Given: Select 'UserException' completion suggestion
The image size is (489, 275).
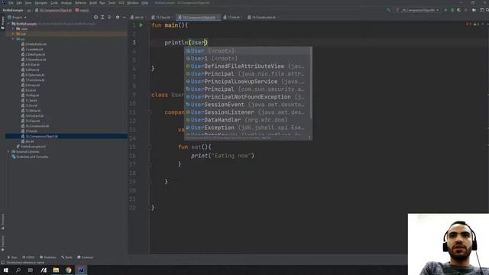Looking at the screenshot, I should point(248,128).
